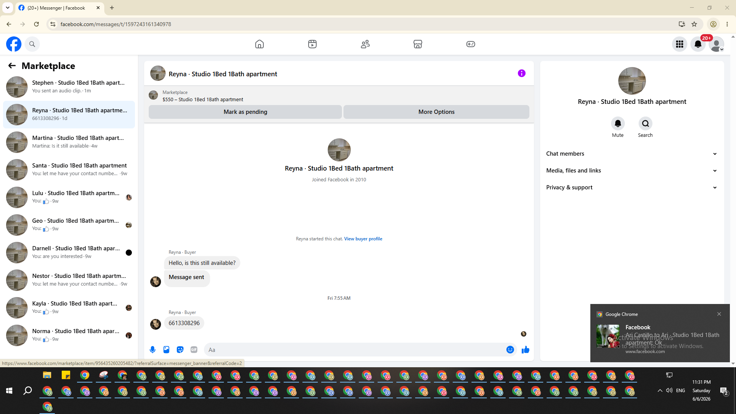
Task: Open Windows taskbar search
Action: [28, 391]
